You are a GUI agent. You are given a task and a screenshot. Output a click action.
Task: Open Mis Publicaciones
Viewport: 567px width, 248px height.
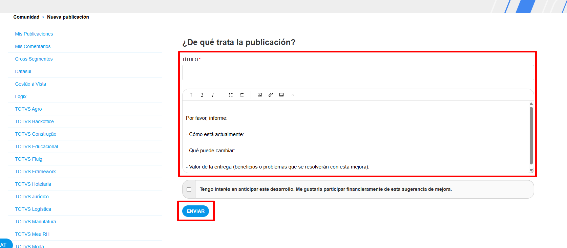(34, 34)
